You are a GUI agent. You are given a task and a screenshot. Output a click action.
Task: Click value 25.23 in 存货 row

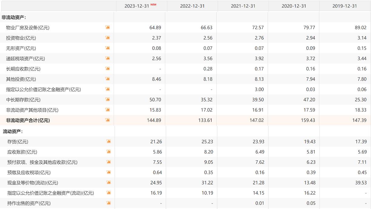(207, 142)
